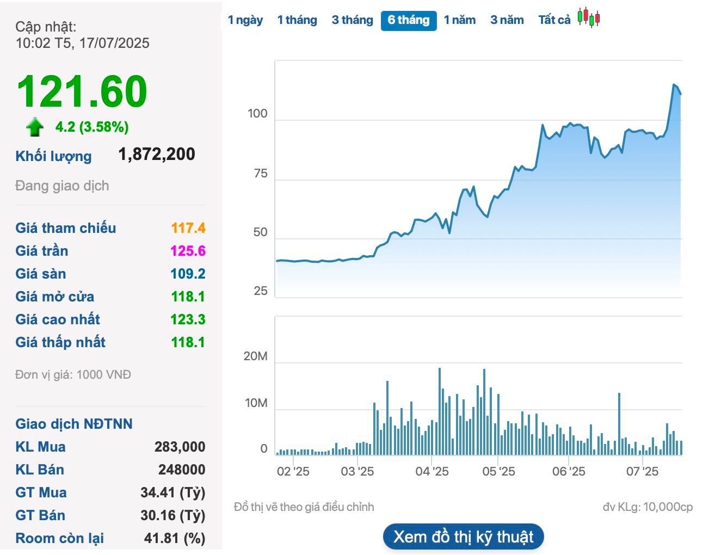Show the Tất cả full history
703x555 pixels.
[554, 20]
